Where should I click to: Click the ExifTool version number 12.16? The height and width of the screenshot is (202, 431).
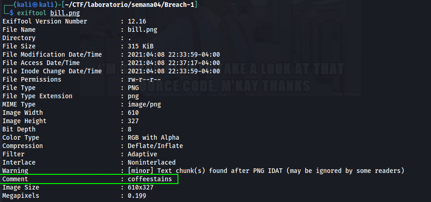point(137,21)
